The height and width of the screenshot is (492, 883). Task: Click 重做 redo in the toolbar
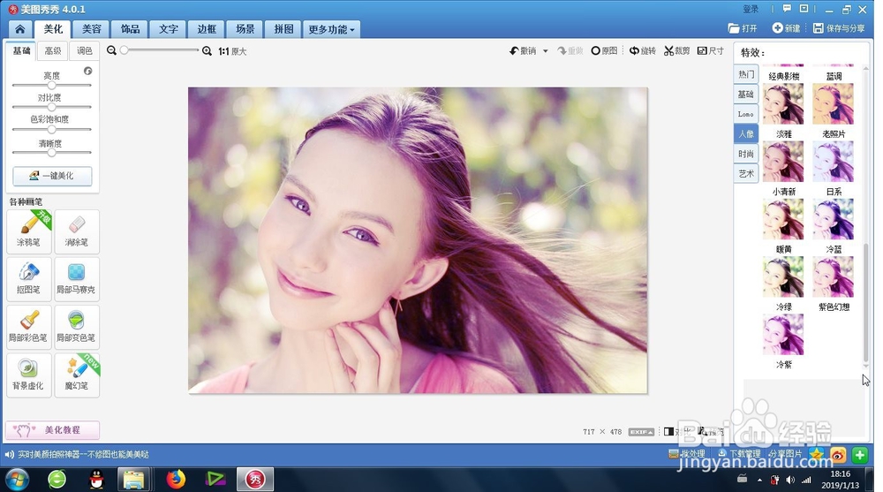570,50
